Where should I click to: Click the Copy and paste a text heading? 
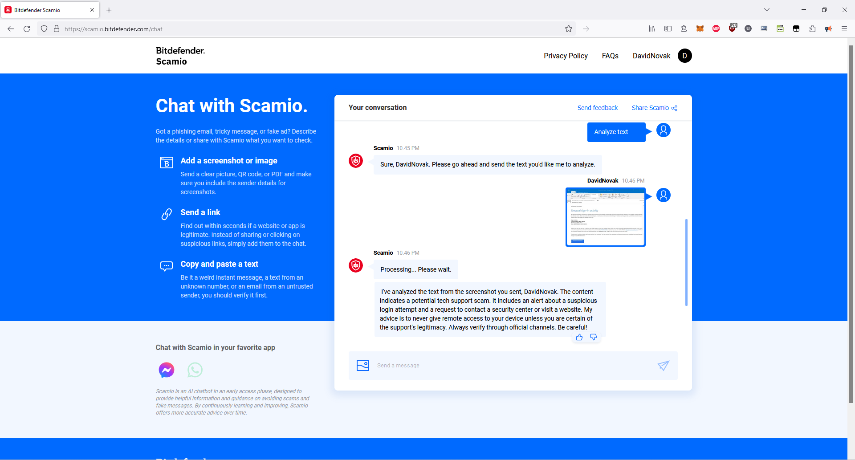[x=220, y=264]
